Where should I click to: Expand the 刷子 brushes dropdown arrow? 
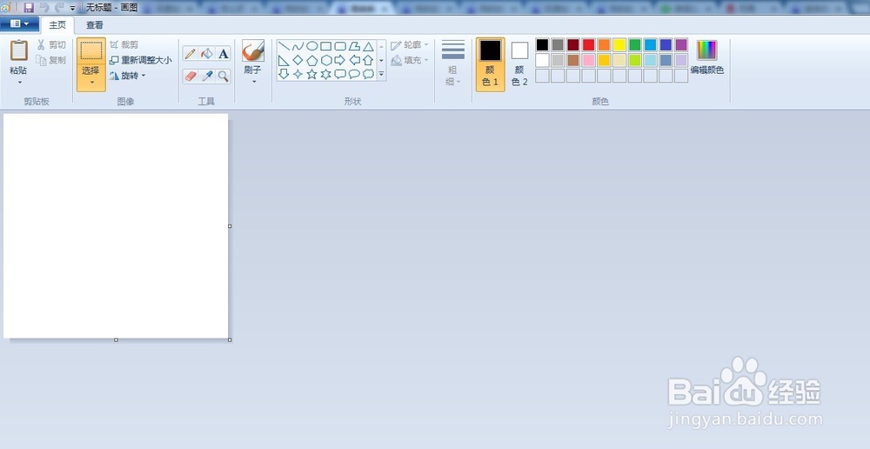253,82
